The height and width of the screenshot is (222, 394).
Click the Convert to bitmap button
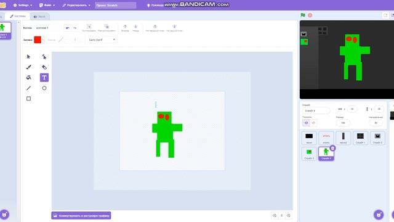point(81,215)
